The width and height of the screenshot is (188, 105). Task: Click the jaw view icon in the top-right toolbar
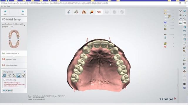[180, 11]
